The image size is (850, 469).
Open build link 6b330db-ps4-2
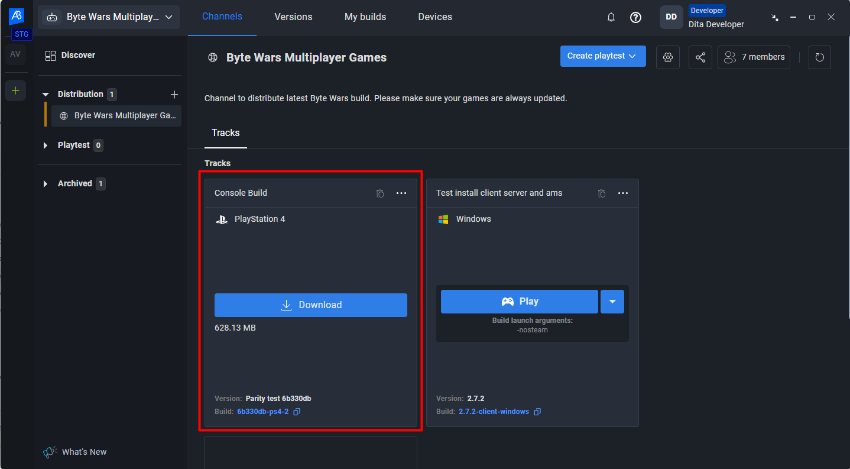point(263,412)
